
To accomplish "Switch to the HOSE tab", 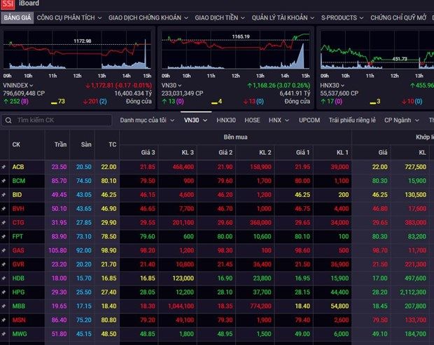I will (x=252, y=121).
